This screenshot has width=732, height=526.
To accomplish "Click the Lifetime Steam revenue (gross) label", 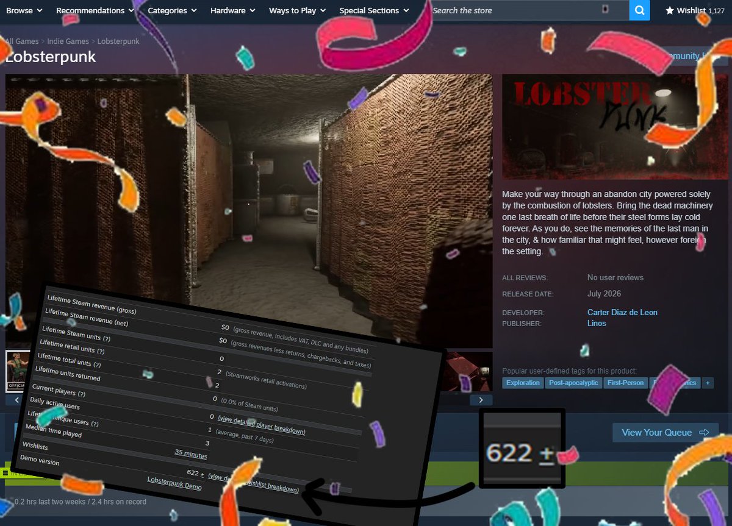I will point(91,304).
